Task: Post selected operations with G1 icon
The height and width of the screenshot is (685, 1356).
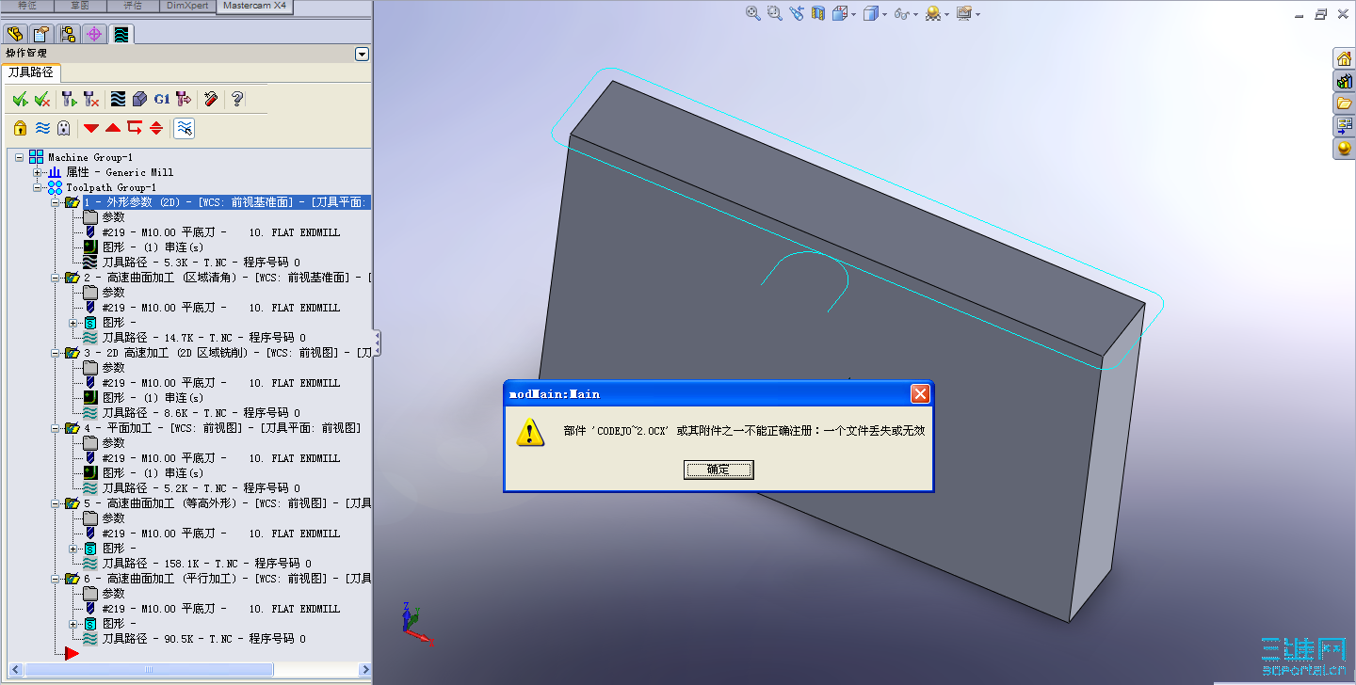Action: point(161,98)
